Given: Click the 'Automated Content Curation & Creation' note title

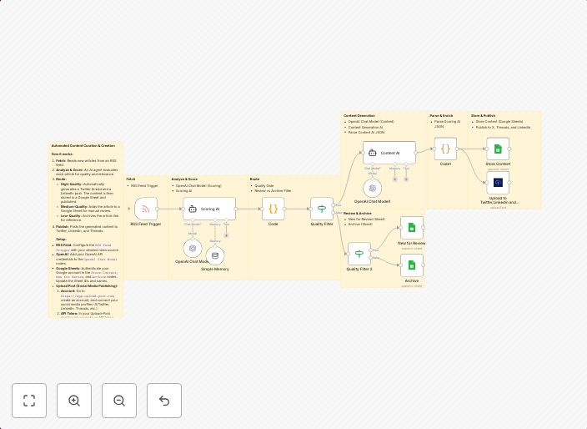Looking at the screenshot, I should tap(83, 146).
